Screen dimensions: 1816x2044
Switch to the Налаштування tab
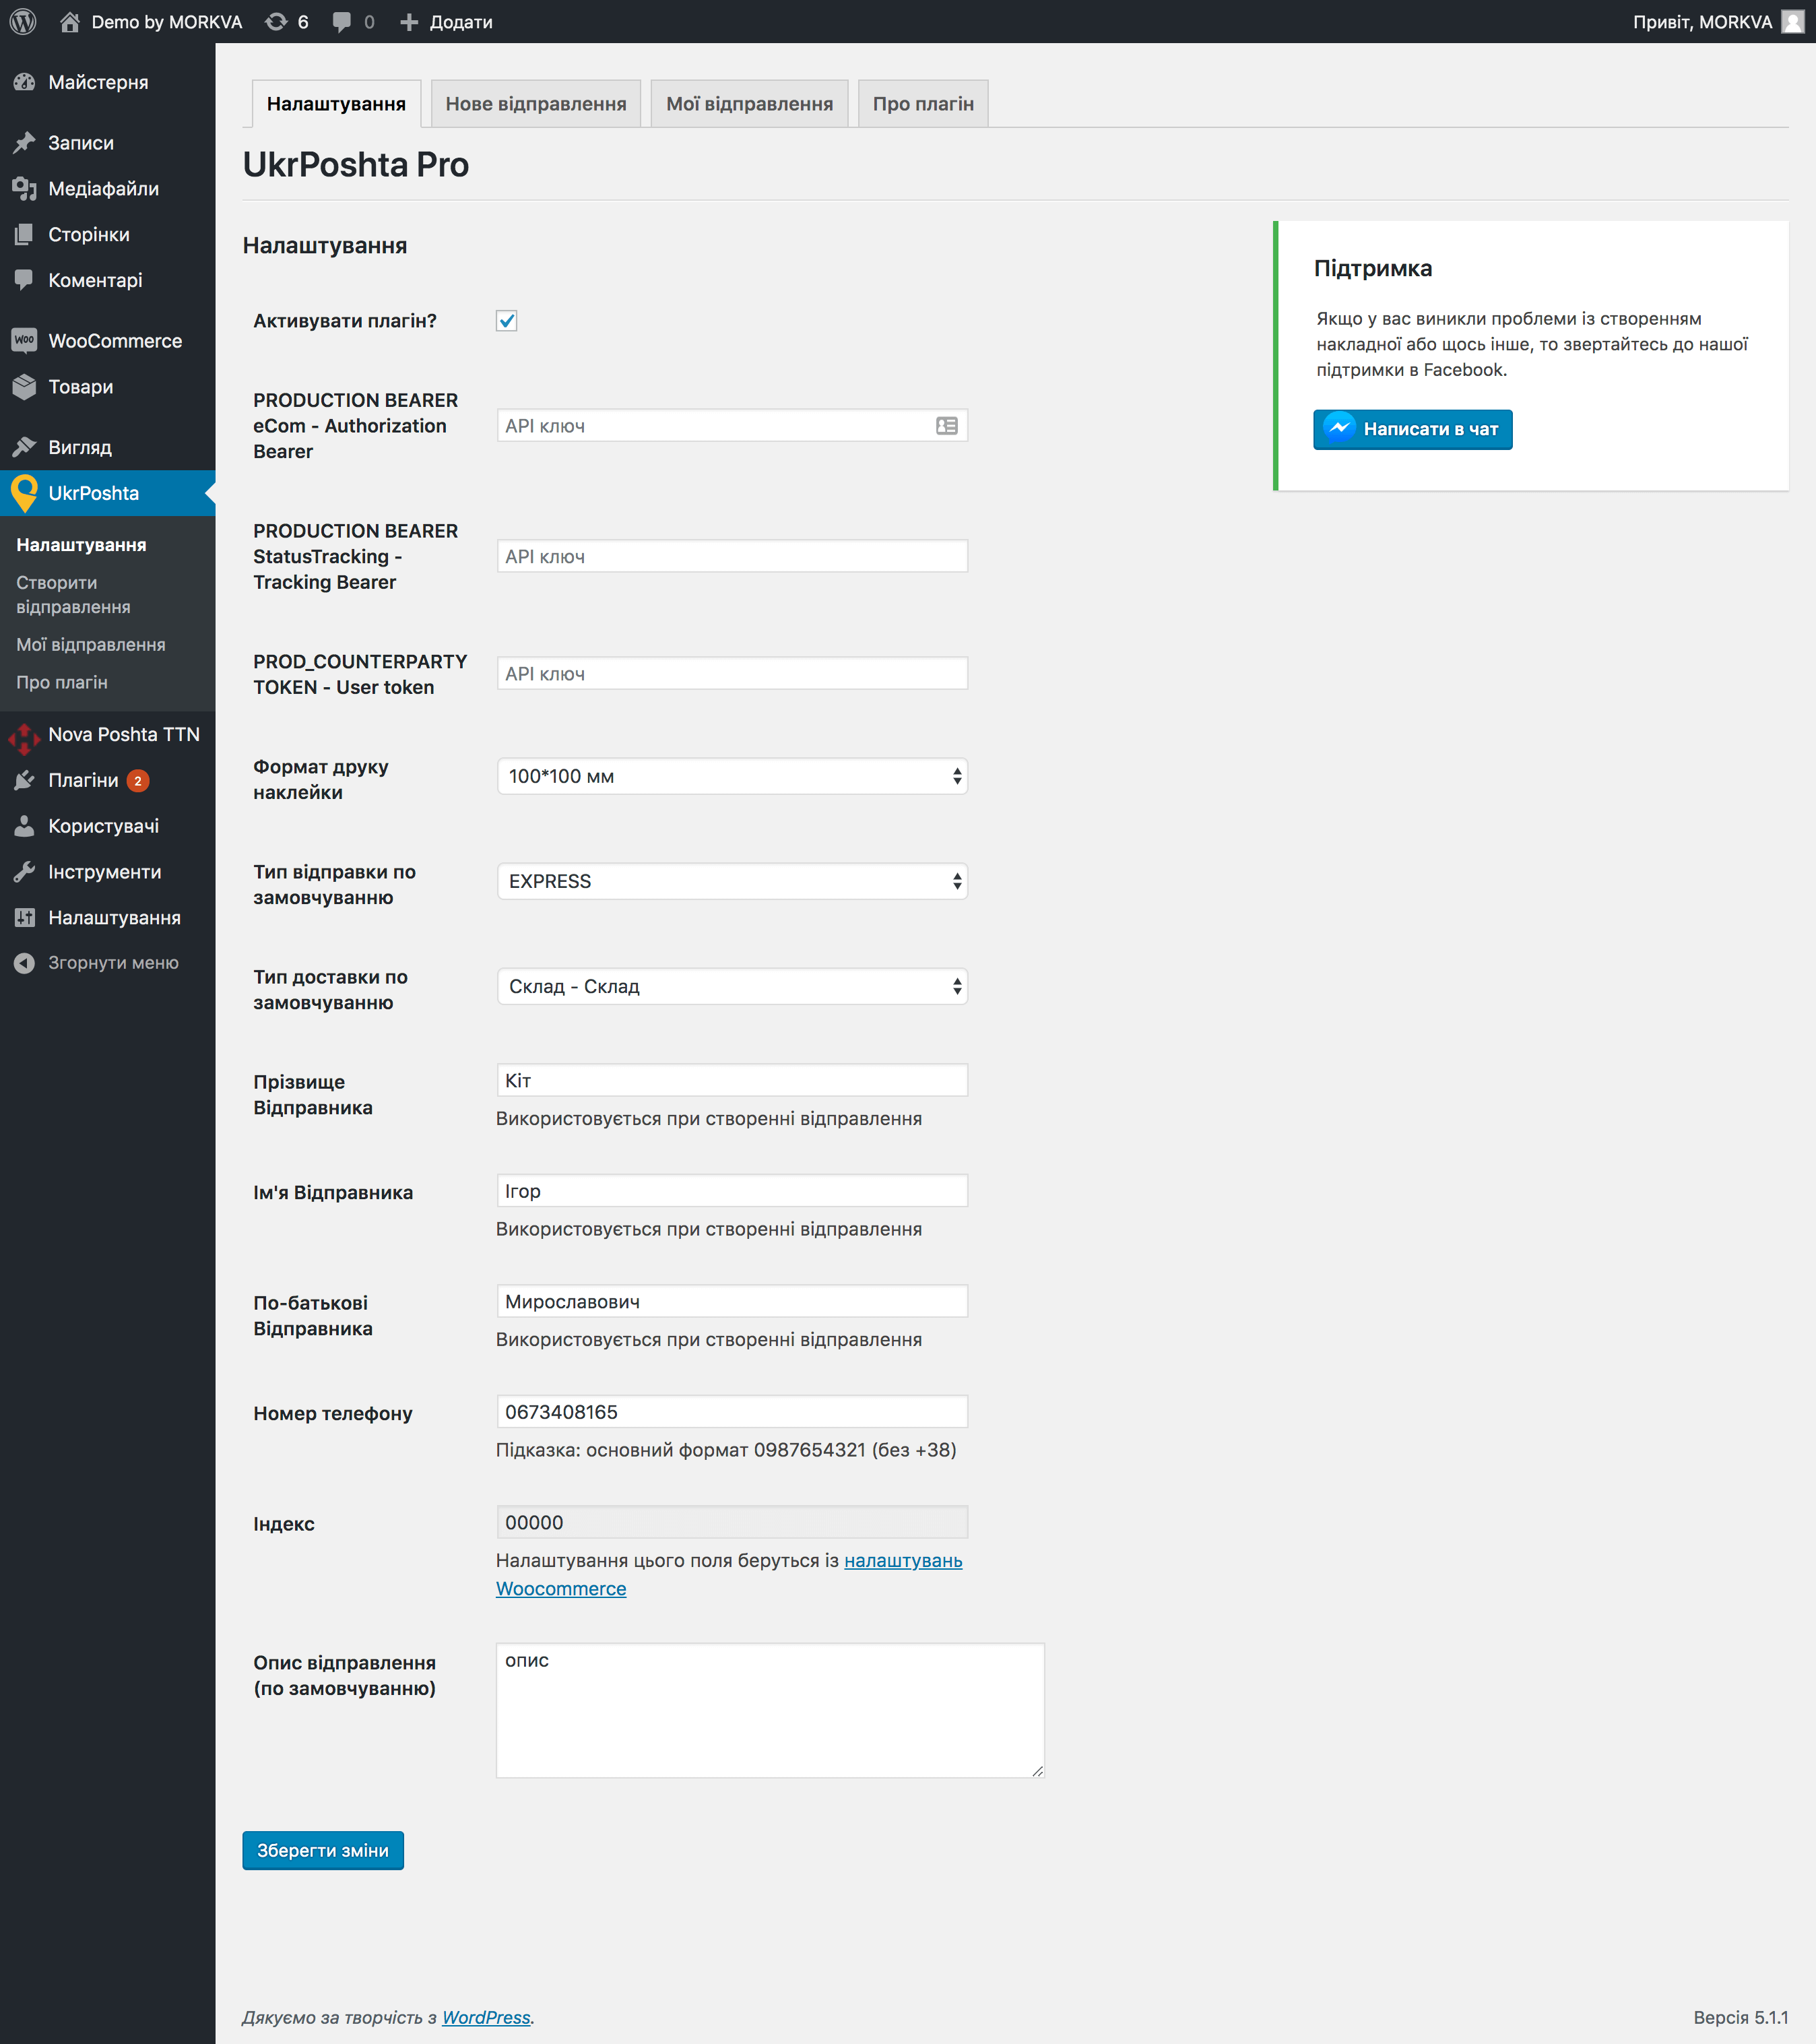click(336, 104)
